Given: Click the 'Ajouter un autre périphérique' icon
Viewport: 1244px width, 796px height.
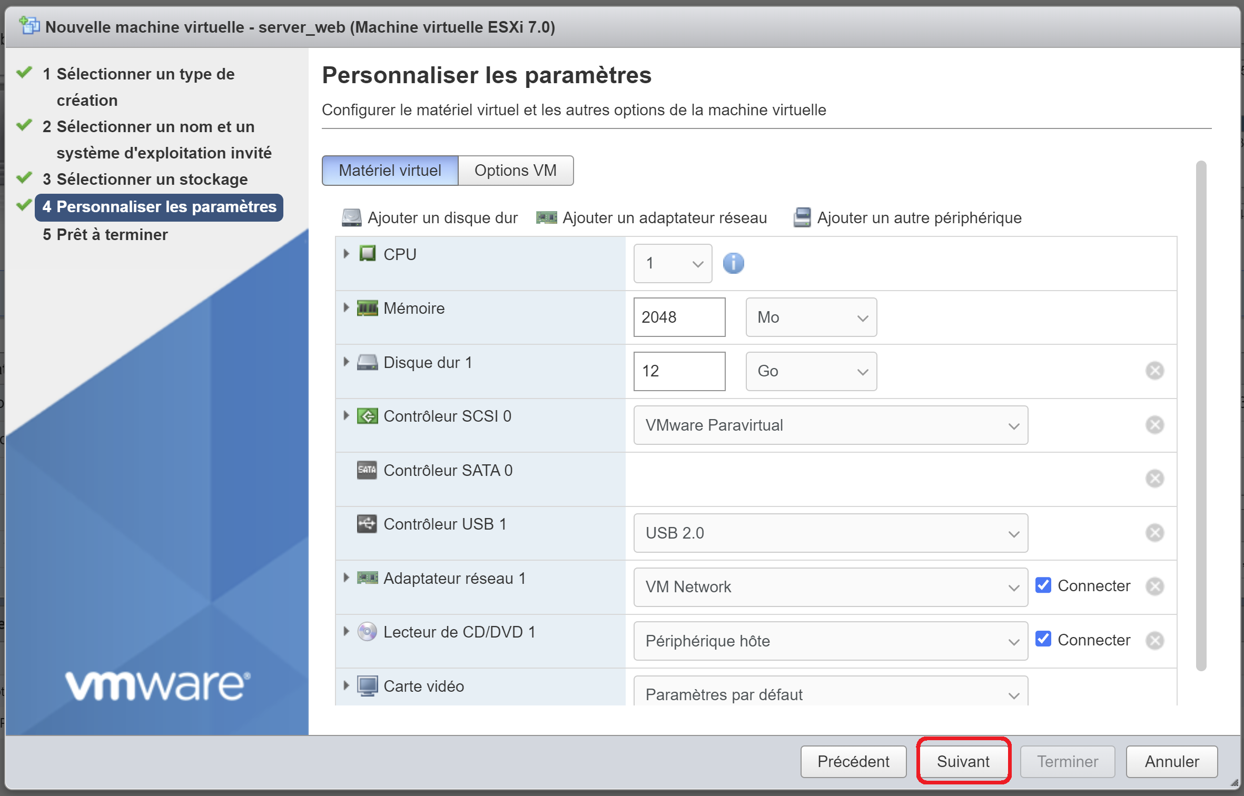Looking at the screenshot, I should [x=801, y=217].
